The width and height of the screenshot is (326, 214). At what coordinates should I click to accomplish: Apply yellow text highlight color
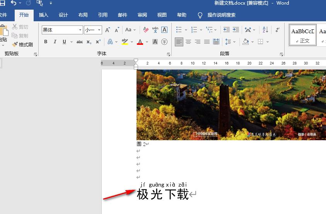[x=125, y=42]
